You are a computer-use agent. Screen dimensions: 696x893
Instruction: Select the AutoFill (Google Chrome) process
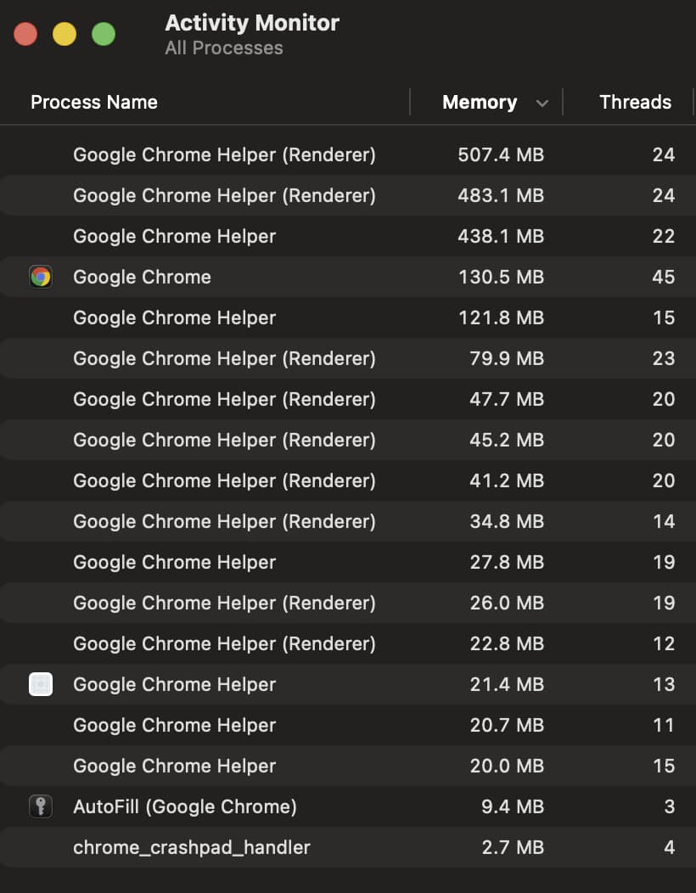(255, 806)
